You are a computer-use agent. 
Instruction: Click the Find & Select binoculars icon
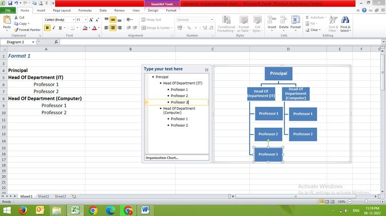345,20
